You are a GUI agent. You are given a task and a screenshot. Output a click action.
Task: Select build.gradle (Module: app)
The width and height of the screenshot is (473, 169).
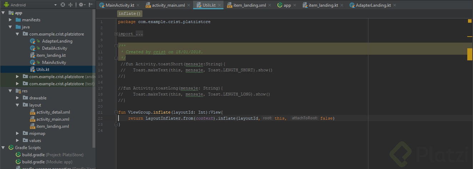coord(47,162)
